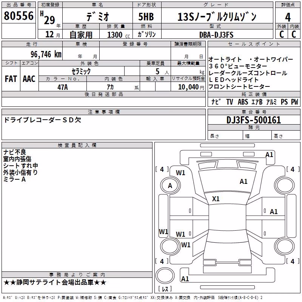Select the interior grade C under 内装
This screenshot has width=302, height=302.
click(x=294, y=34)
